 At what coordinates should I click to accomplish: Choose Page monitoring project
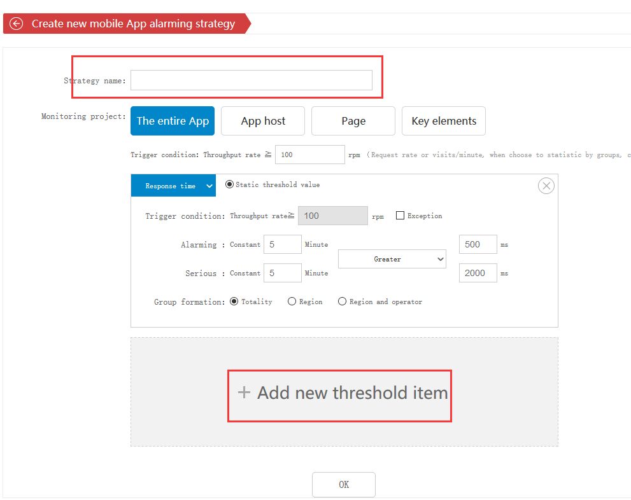(353, 121)
